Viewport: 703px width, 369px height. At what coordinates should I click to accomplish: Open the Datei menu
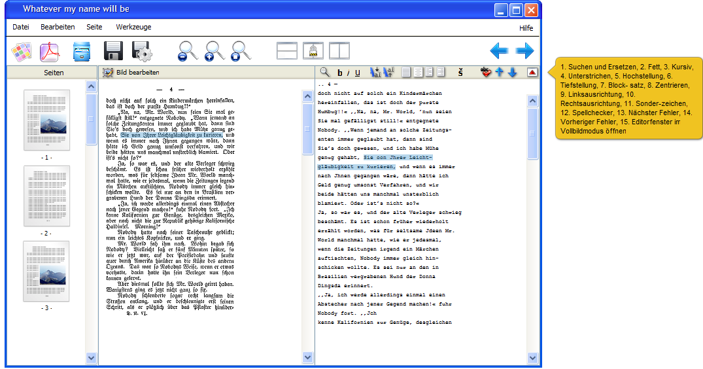pos(21,27)
